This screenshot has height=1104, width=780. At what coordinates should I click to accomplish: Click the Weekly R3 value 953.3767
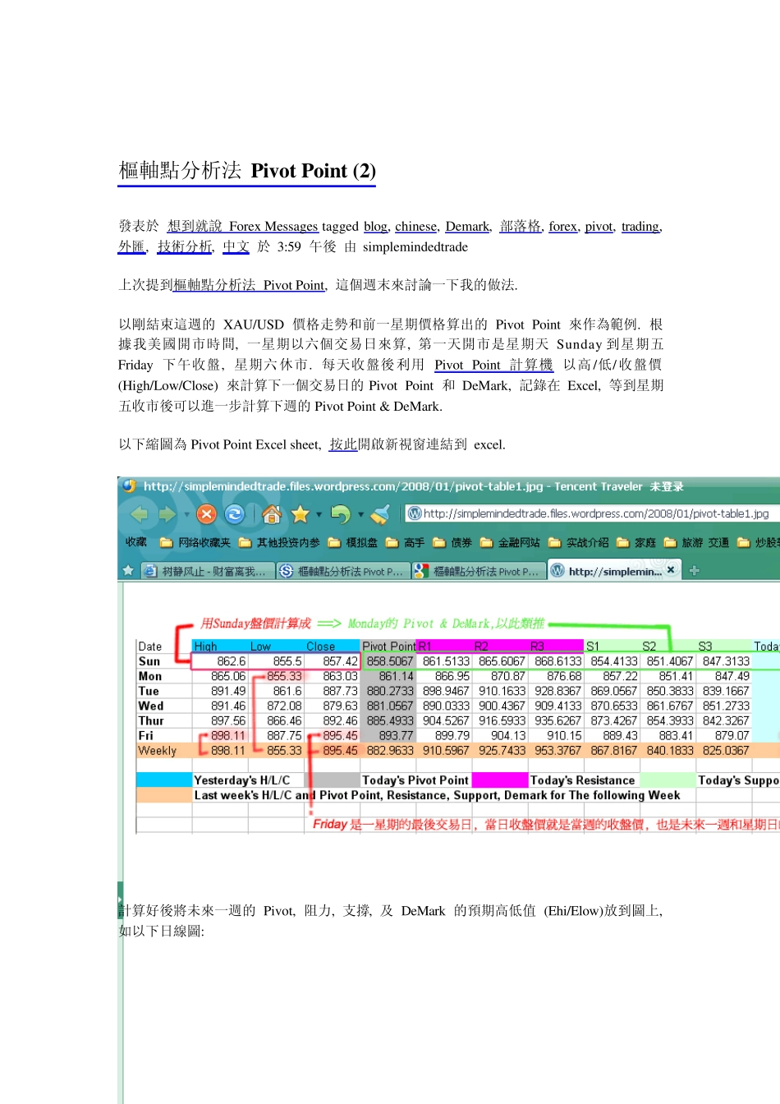pyautogui.click(x=557, y=750)
